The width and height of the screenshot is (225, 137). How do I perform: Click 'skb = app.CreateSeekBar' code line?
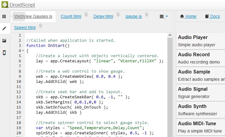pos(83,97)
